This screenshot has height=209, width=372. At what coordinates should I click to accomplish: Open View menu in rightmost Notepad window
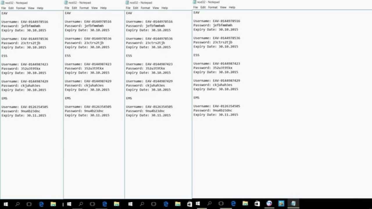click(x=223, y=7)
